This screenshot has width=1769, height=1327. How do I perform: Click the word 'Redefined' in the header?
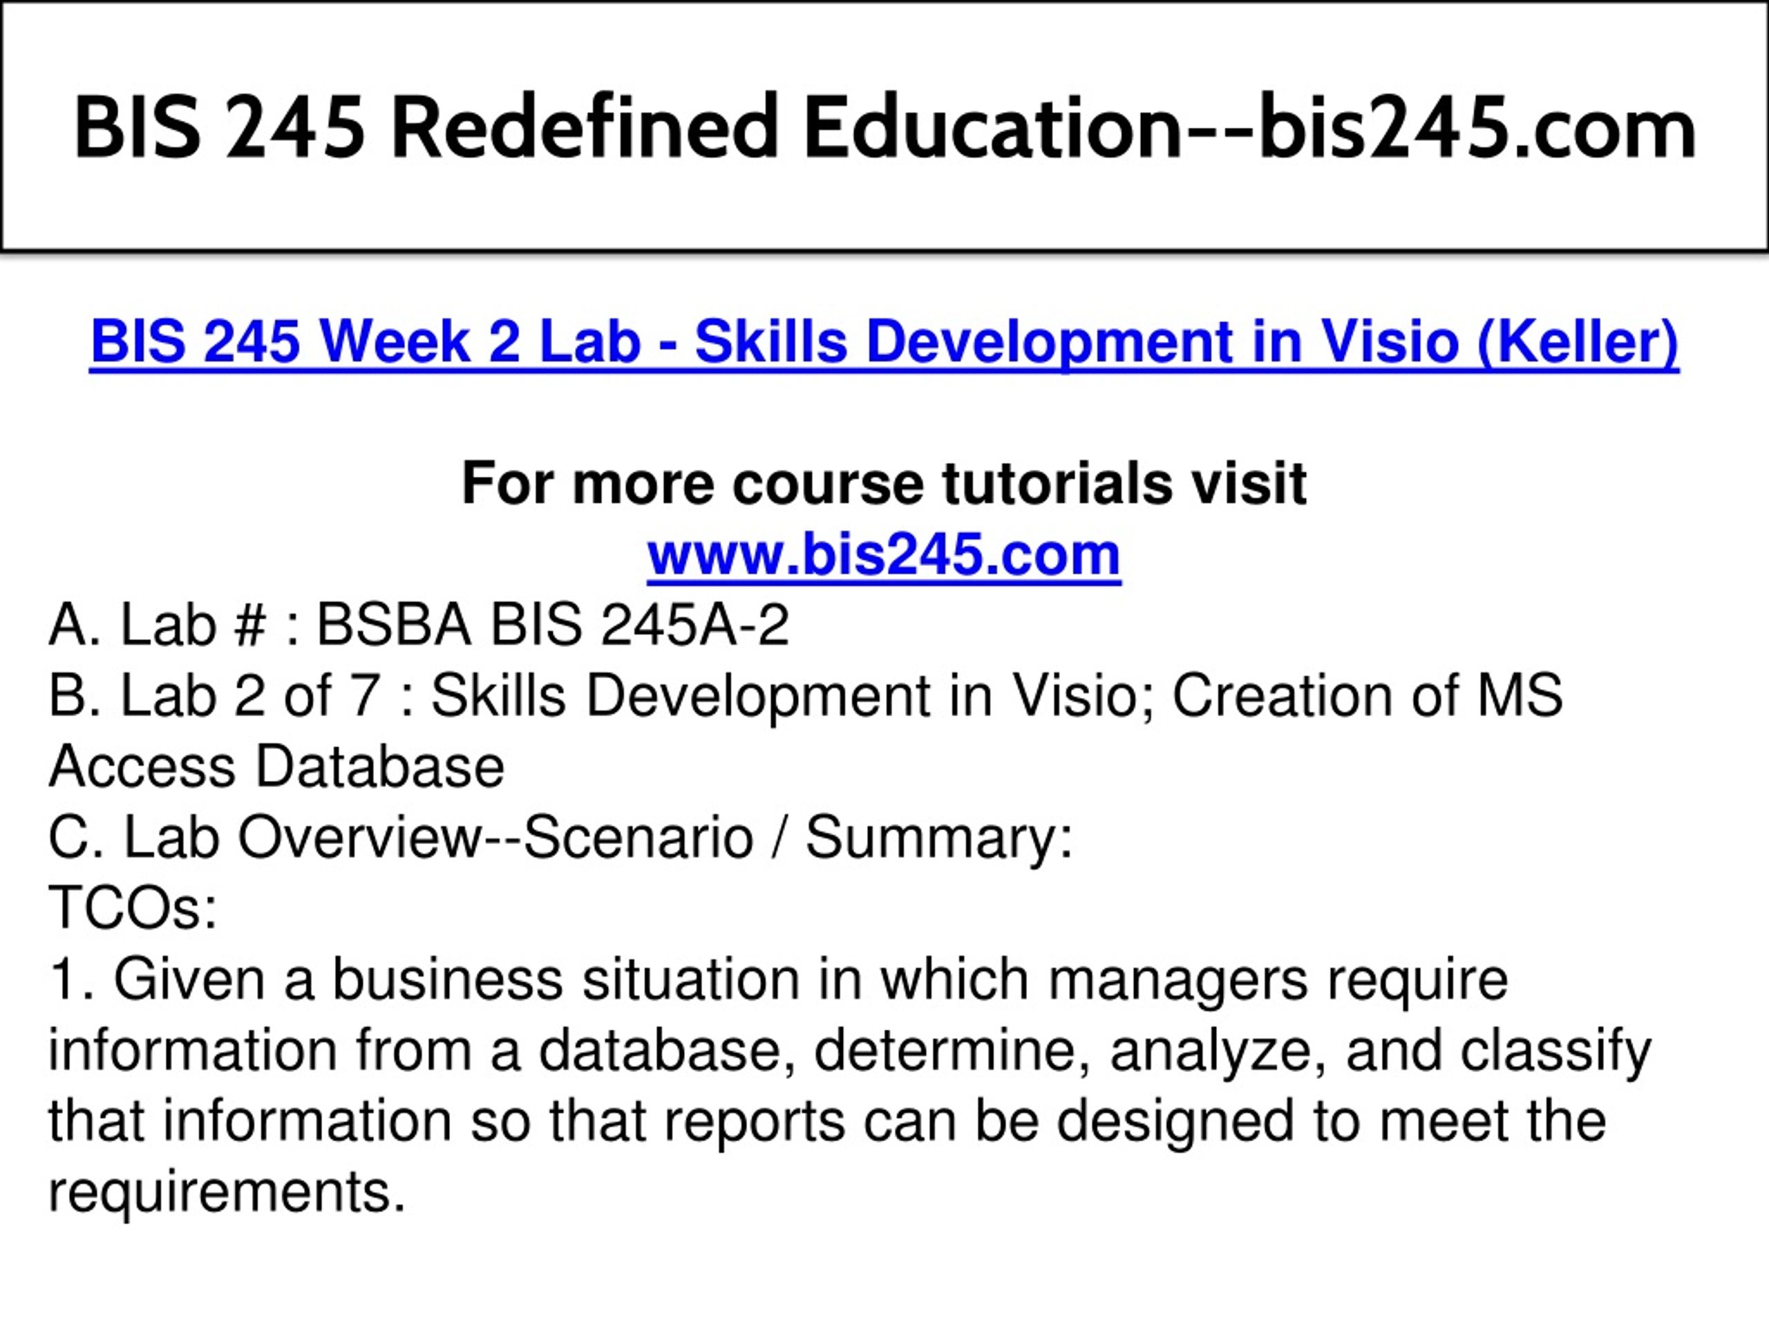pos(584,127)
